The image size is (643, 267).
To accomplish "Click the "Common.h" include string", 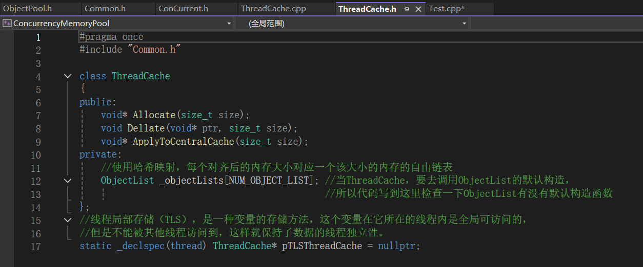I will pos(154,50).
